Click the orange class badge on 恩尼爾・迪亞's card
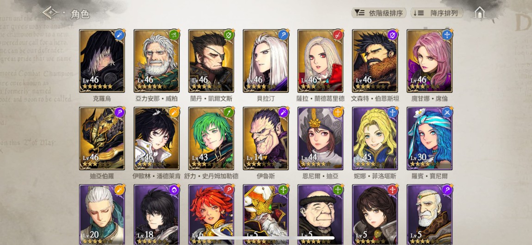The width and height of the screenshot is (532, 245). pos(338,112)
